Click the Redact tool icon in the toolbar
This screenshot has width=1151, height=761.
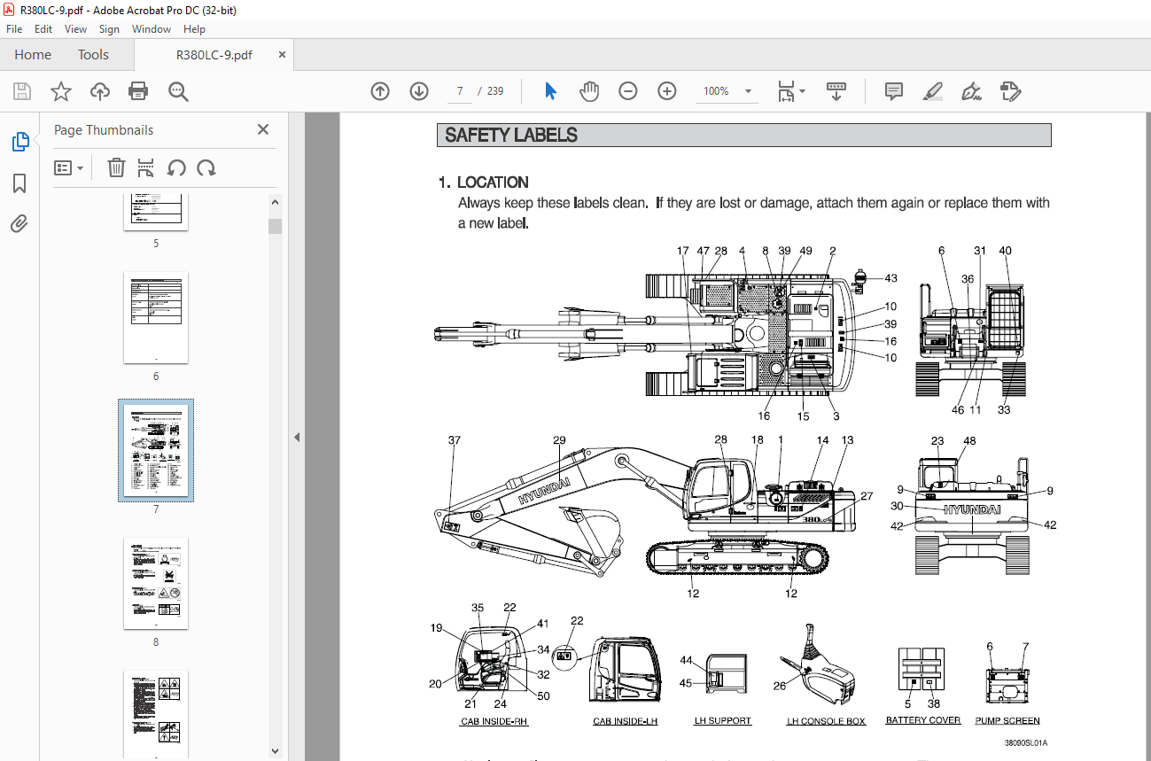coord(1010,91)
